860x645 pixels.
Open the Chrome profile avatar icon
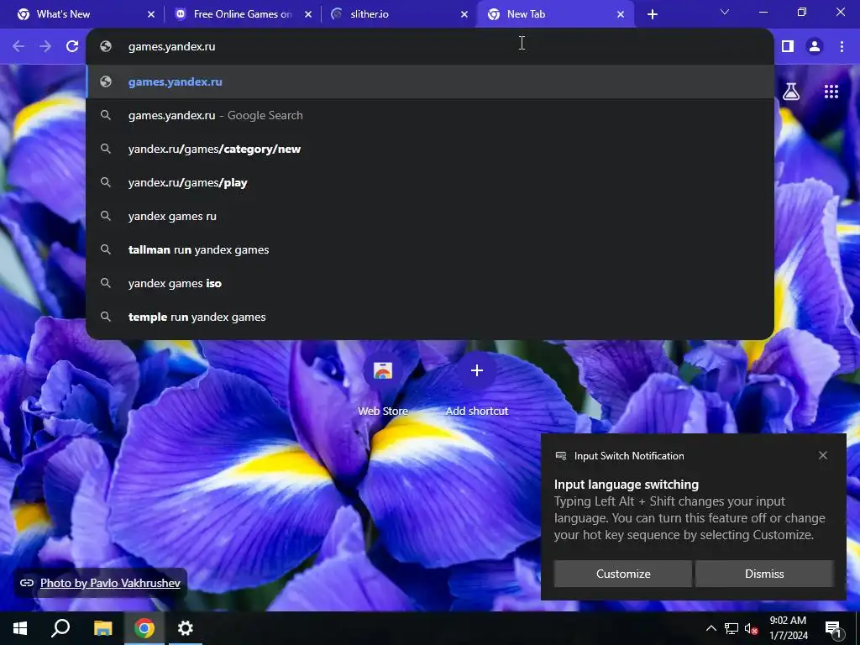(x=815, y=47)
